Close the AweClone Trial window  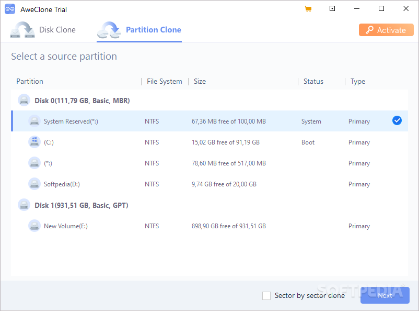tap(406, 8)
